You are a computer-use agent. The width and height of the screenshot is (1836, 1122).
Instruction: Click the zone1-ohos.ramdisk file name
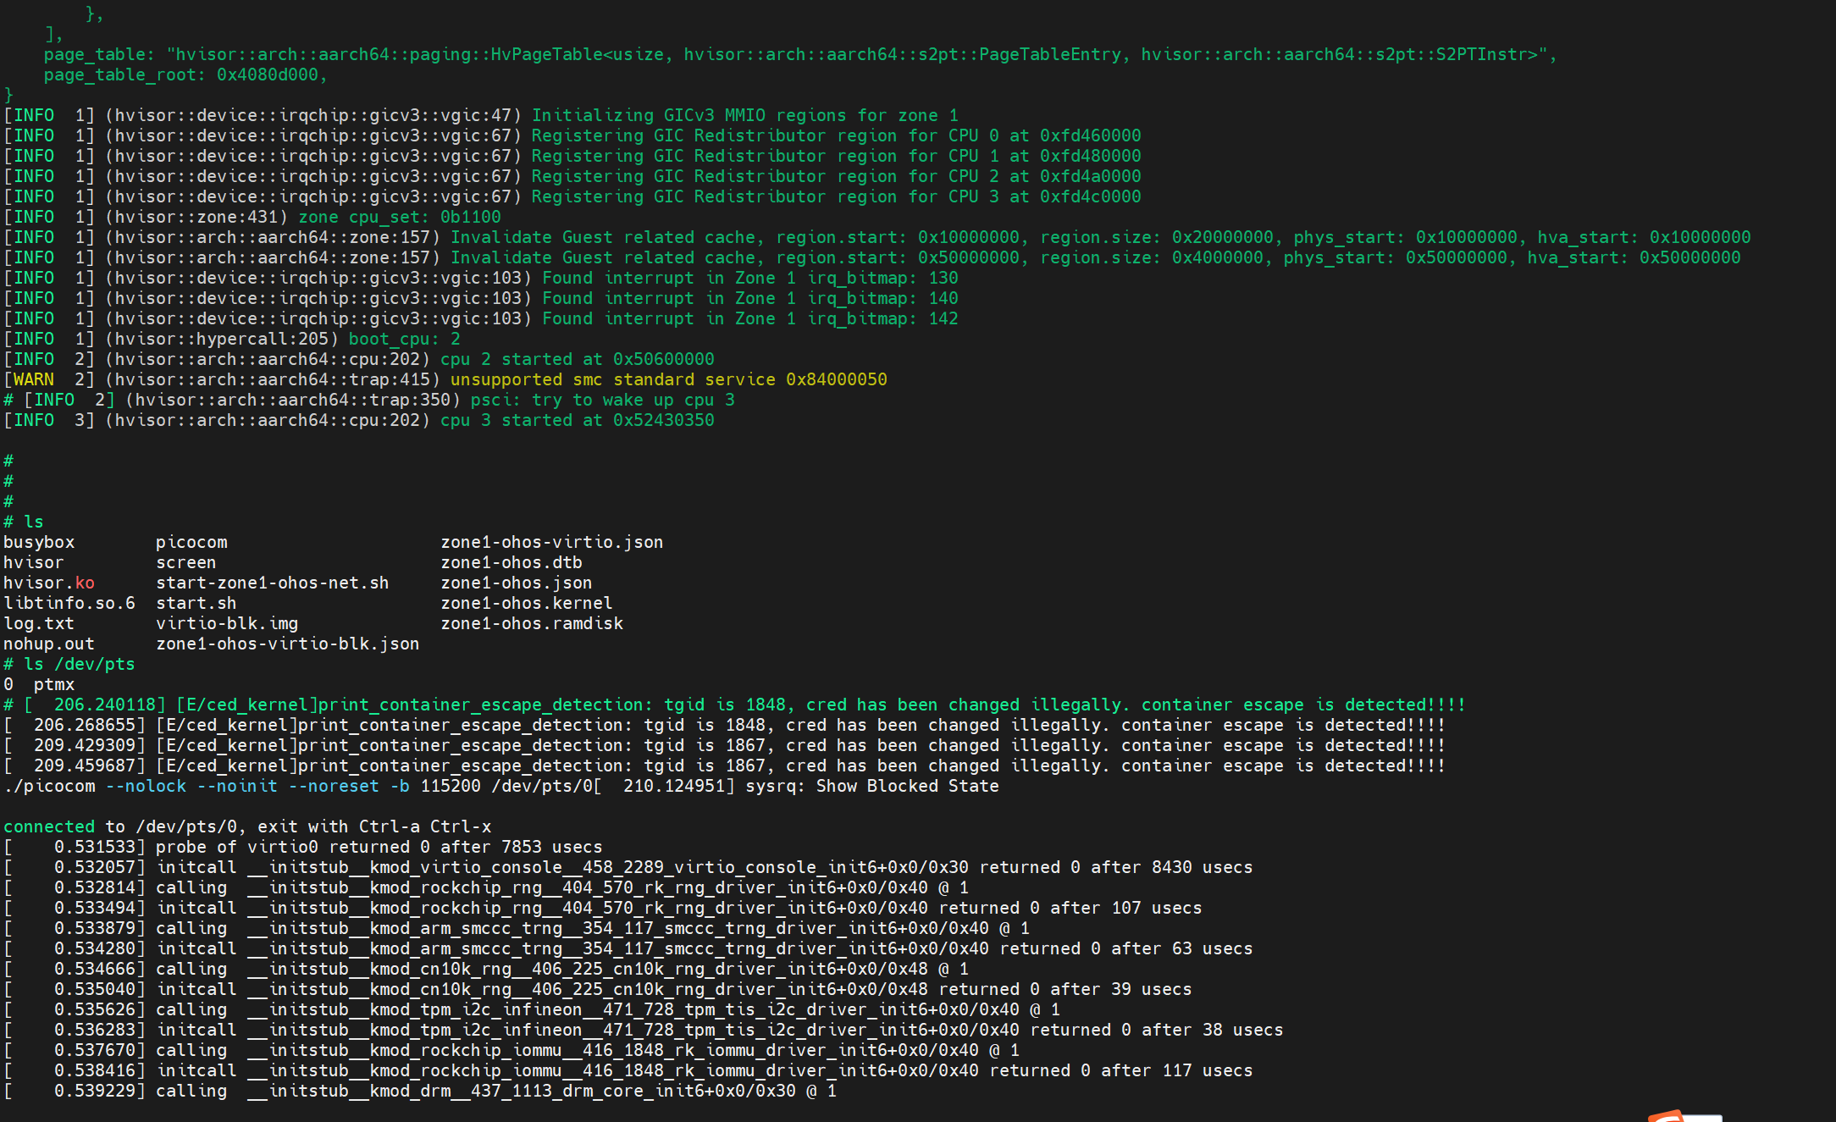(531, 623)
